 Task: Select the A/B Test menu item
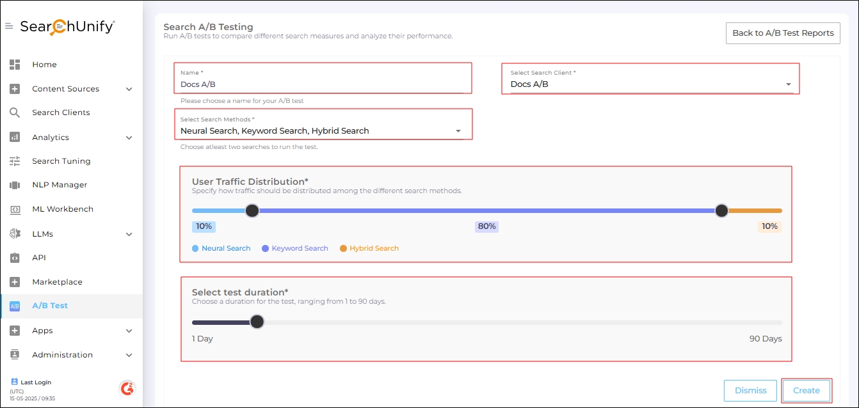point(50,306)
